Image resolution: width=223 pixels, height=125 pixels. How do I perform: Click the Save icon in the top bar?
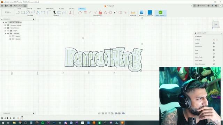[x=11, y=6]
